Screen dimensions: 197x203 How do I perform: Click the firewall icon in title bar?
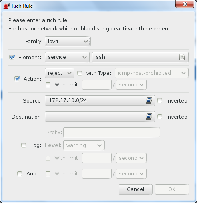pos(6,6)
